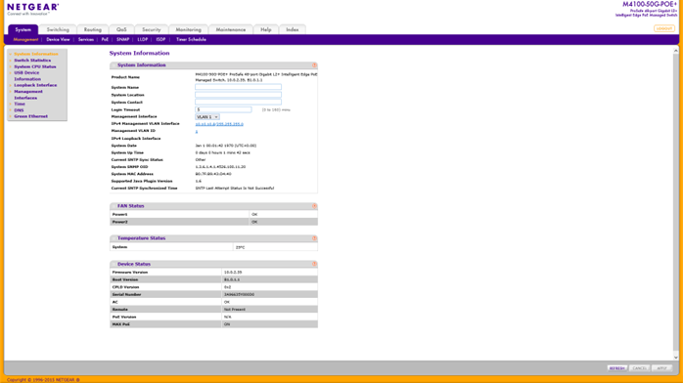This screenshot has height=383, width=683.
Task: Open USB Device Information in the sidebar
Action: click(x=27, y=76)
